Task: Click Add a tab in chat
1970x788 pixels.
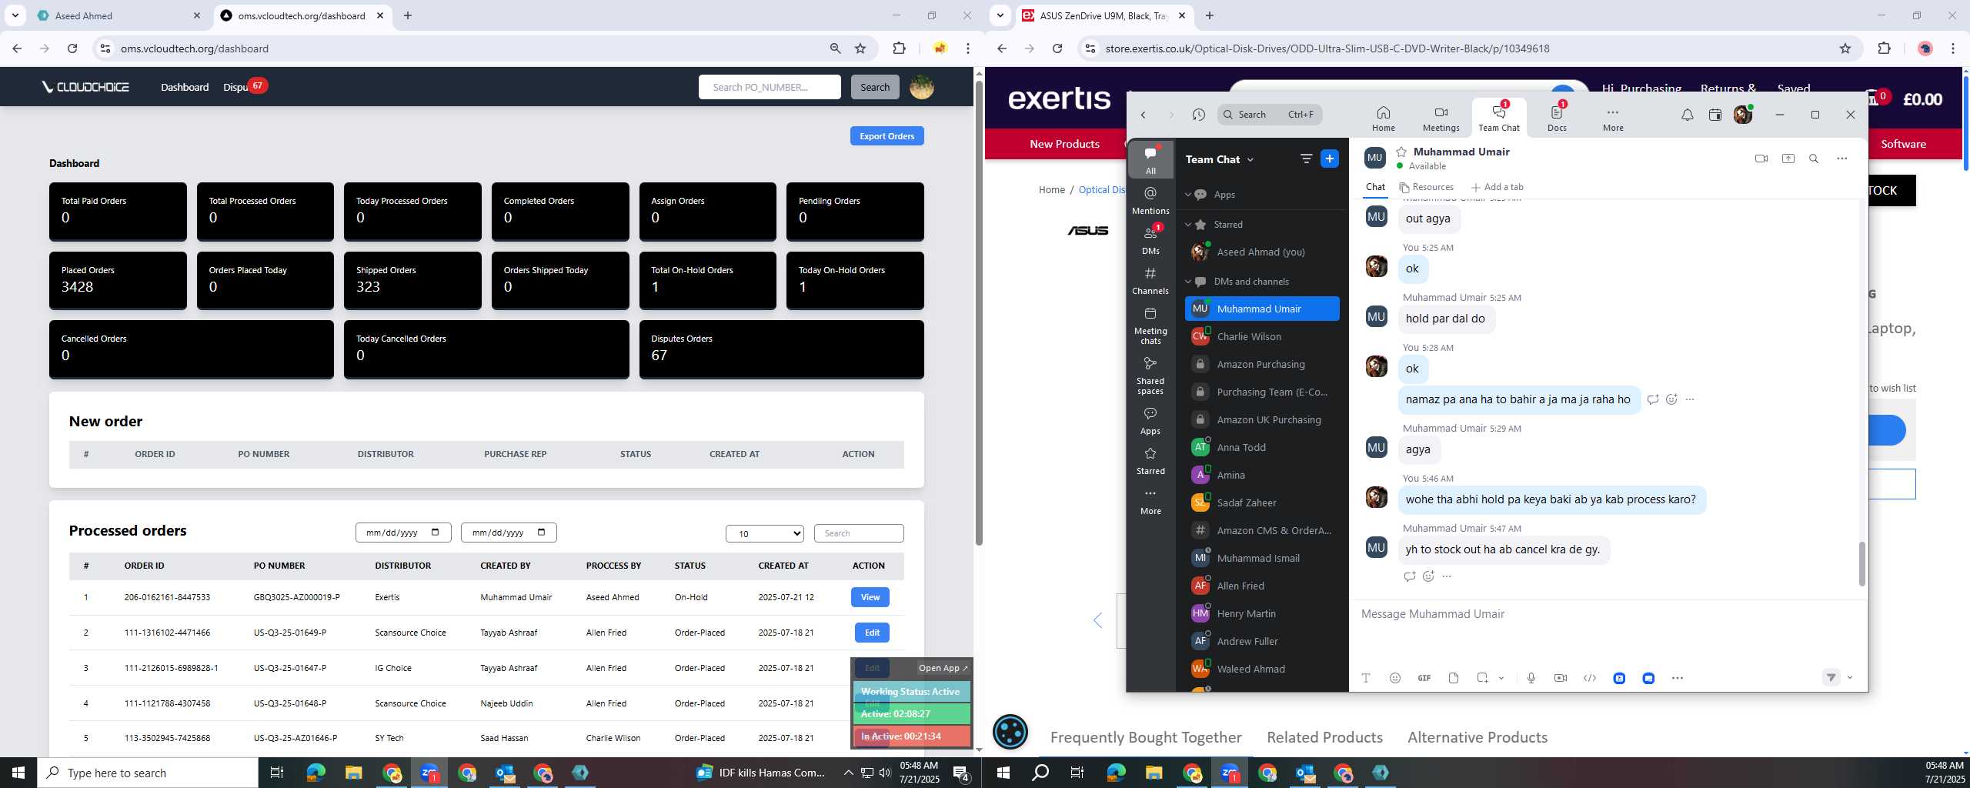Action: click(1497, 187)
